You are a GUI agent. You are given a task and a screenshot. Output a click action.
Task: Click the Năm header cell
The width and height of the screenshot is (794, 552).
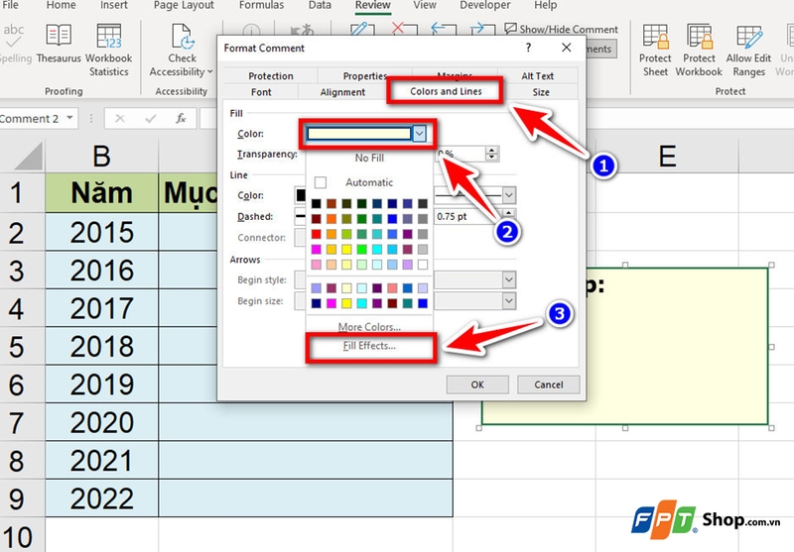pyautogui.click(x=102, y=193)
